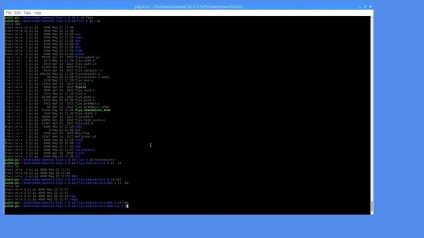Click the blue 'testvectors' directory listing entry

pyautogui.click(x=85, y=150)
